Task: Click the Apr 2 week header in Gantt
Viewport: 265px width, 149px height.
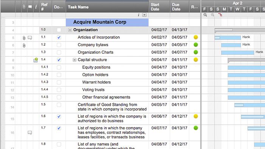Action: click(237, 3)
